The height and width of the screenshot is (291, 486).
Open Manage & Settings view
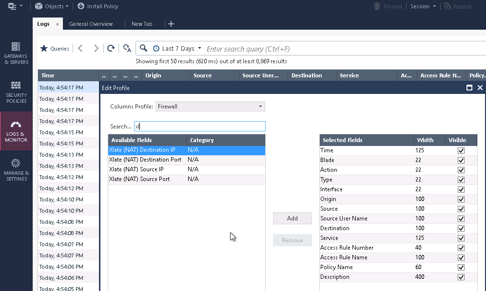click(16, 170)
